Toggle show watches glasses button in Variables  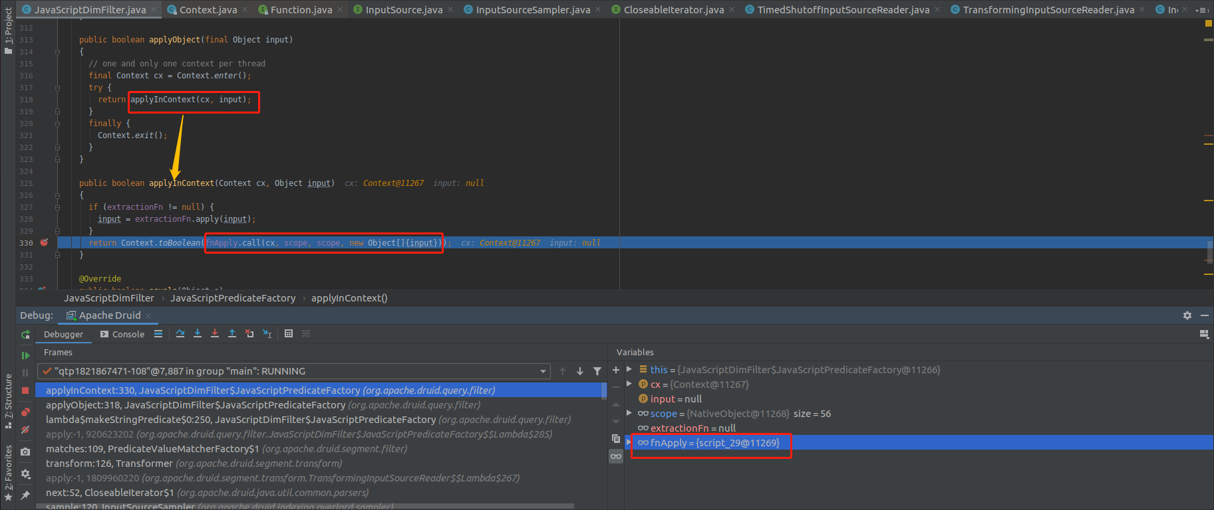tap(616, 456)
